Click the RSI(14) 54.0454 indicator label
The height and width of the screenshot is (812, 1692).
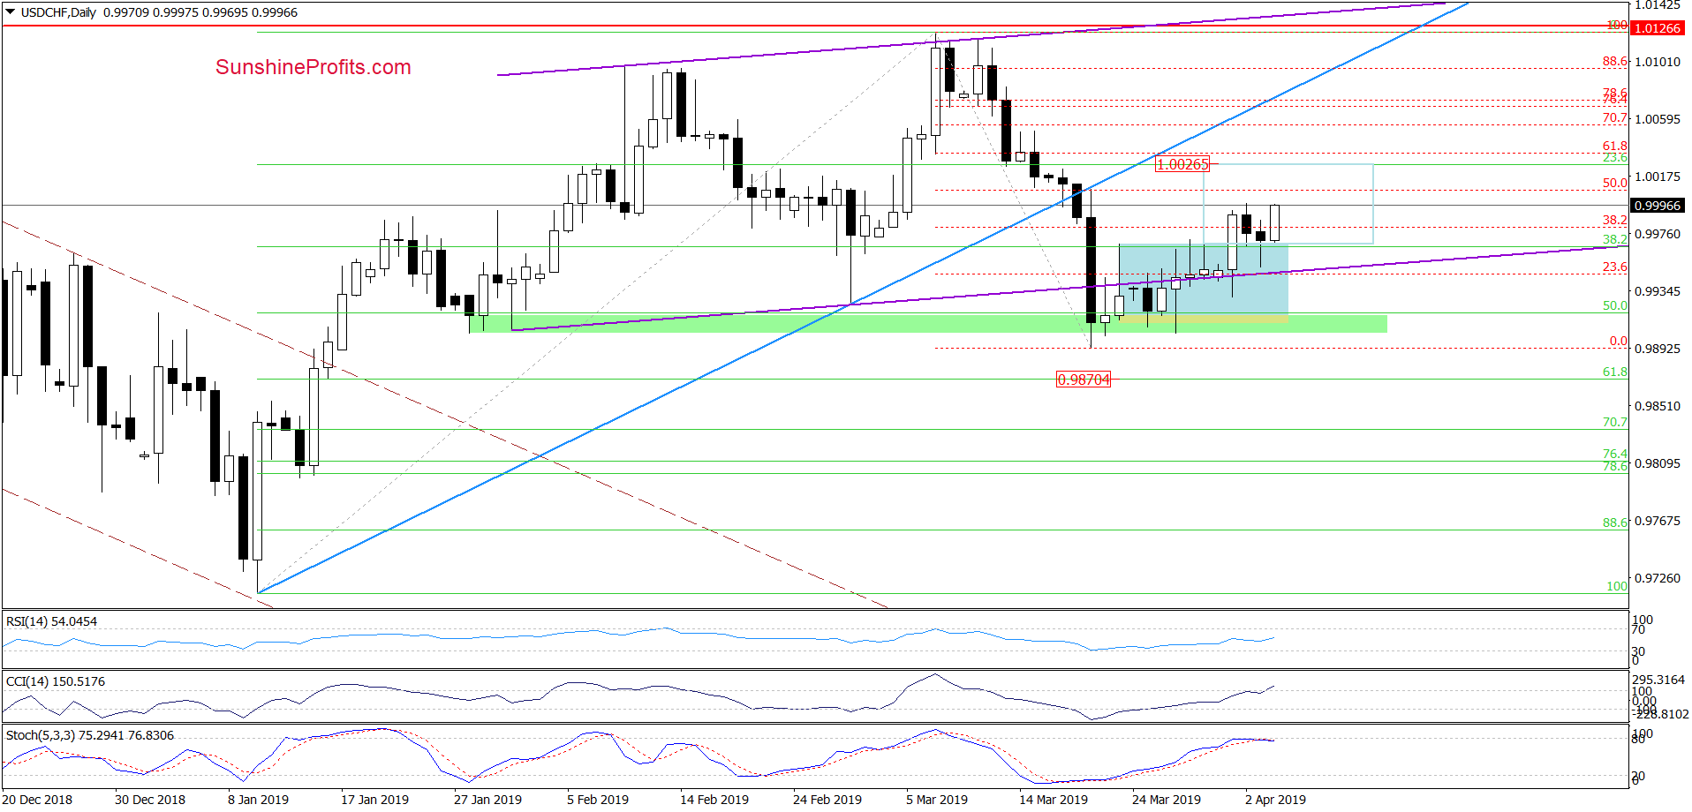52,621
